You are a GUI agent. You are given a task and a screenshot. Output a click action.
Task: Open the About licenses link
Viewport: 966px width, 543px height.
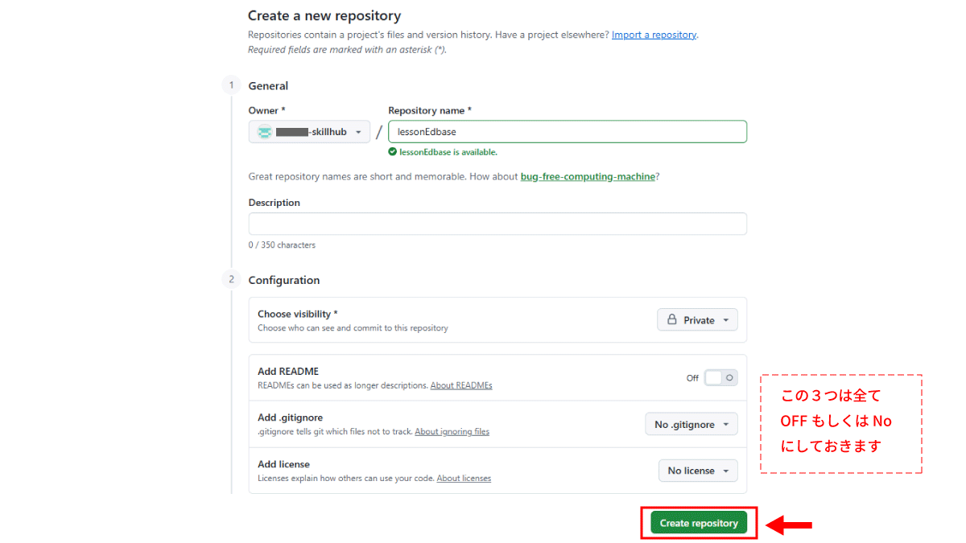[x=464, y=479]
